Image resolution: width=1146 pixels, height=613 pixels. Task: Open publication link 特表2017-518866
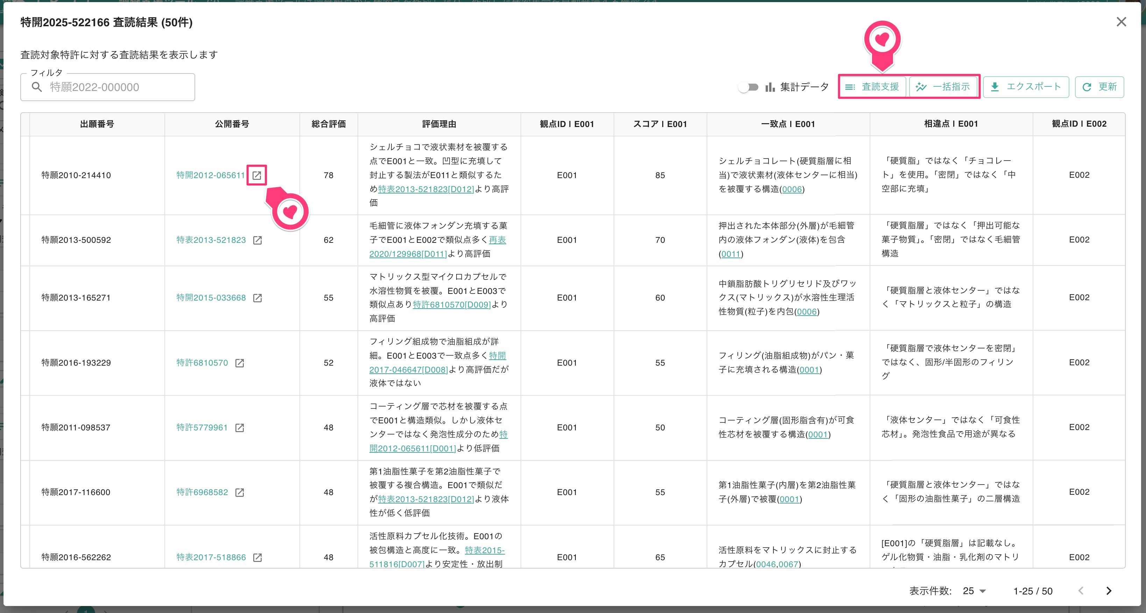pyautogui.click(x=211, y=557)
